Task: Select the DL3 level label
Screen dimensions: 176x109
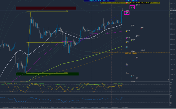Action: coord(127,47)
